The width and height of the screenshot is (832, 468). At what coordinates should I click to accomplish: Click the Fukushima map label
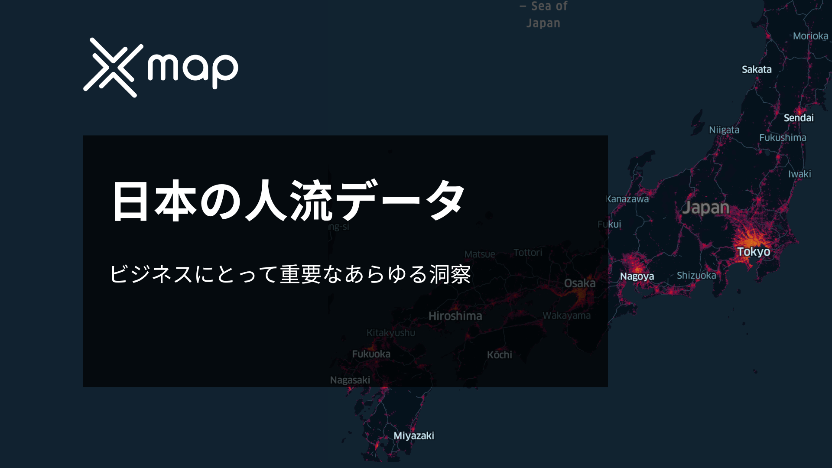[x=783, y=138]
